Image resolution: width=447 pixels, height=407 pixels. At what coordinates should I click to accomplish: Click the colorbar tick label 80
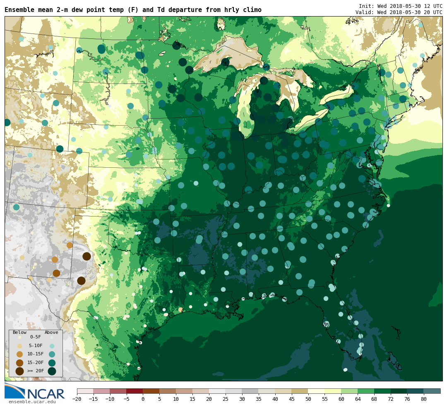(x=424, y=399)
